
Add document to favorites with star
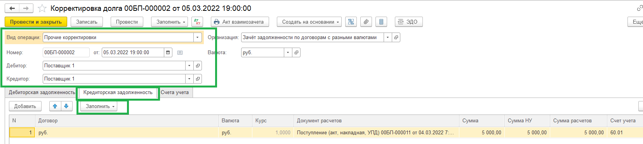[42, 8]
